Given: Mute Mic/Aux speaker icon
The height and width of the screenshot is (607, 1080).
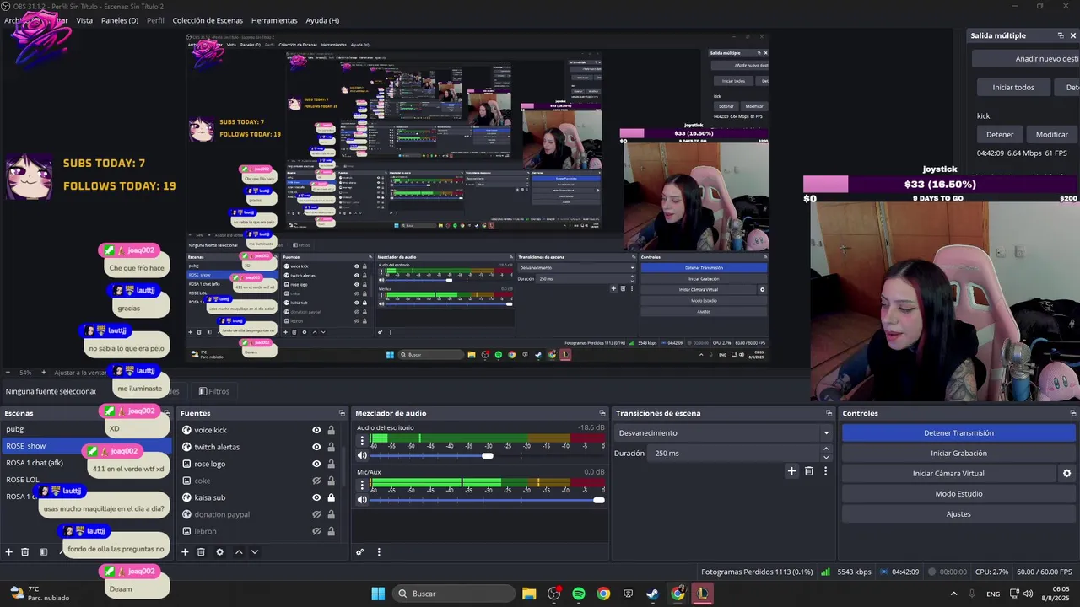Looking at the screenshot, I should click(362, 500).
